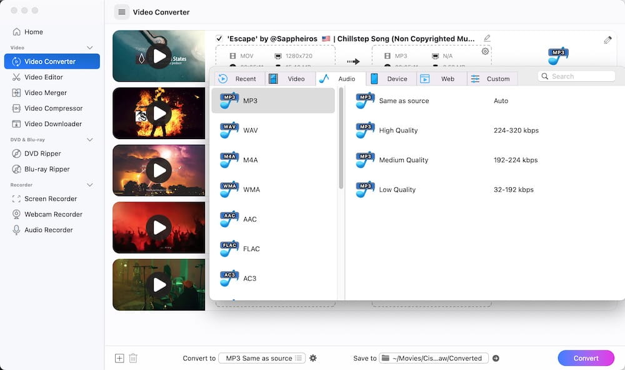Screen dimensions: 625x370
Task: Choose the High Quality MP3 preset
Action: 485,130
